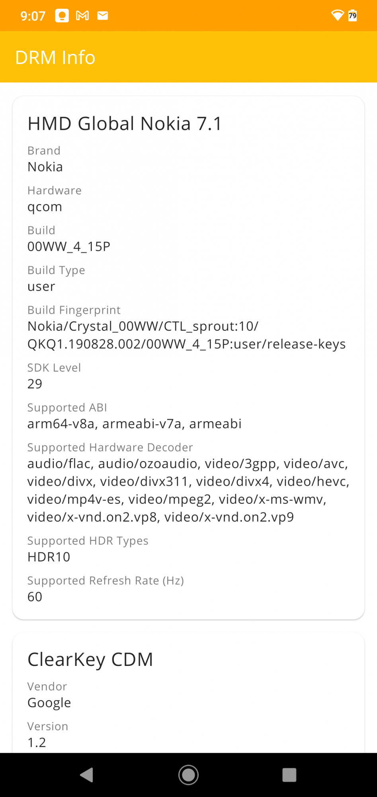This screenshot has height=797, width=377.
Task: Tap the SDK Level value 29
Action: pyautogui.click(x=35, y=384)
